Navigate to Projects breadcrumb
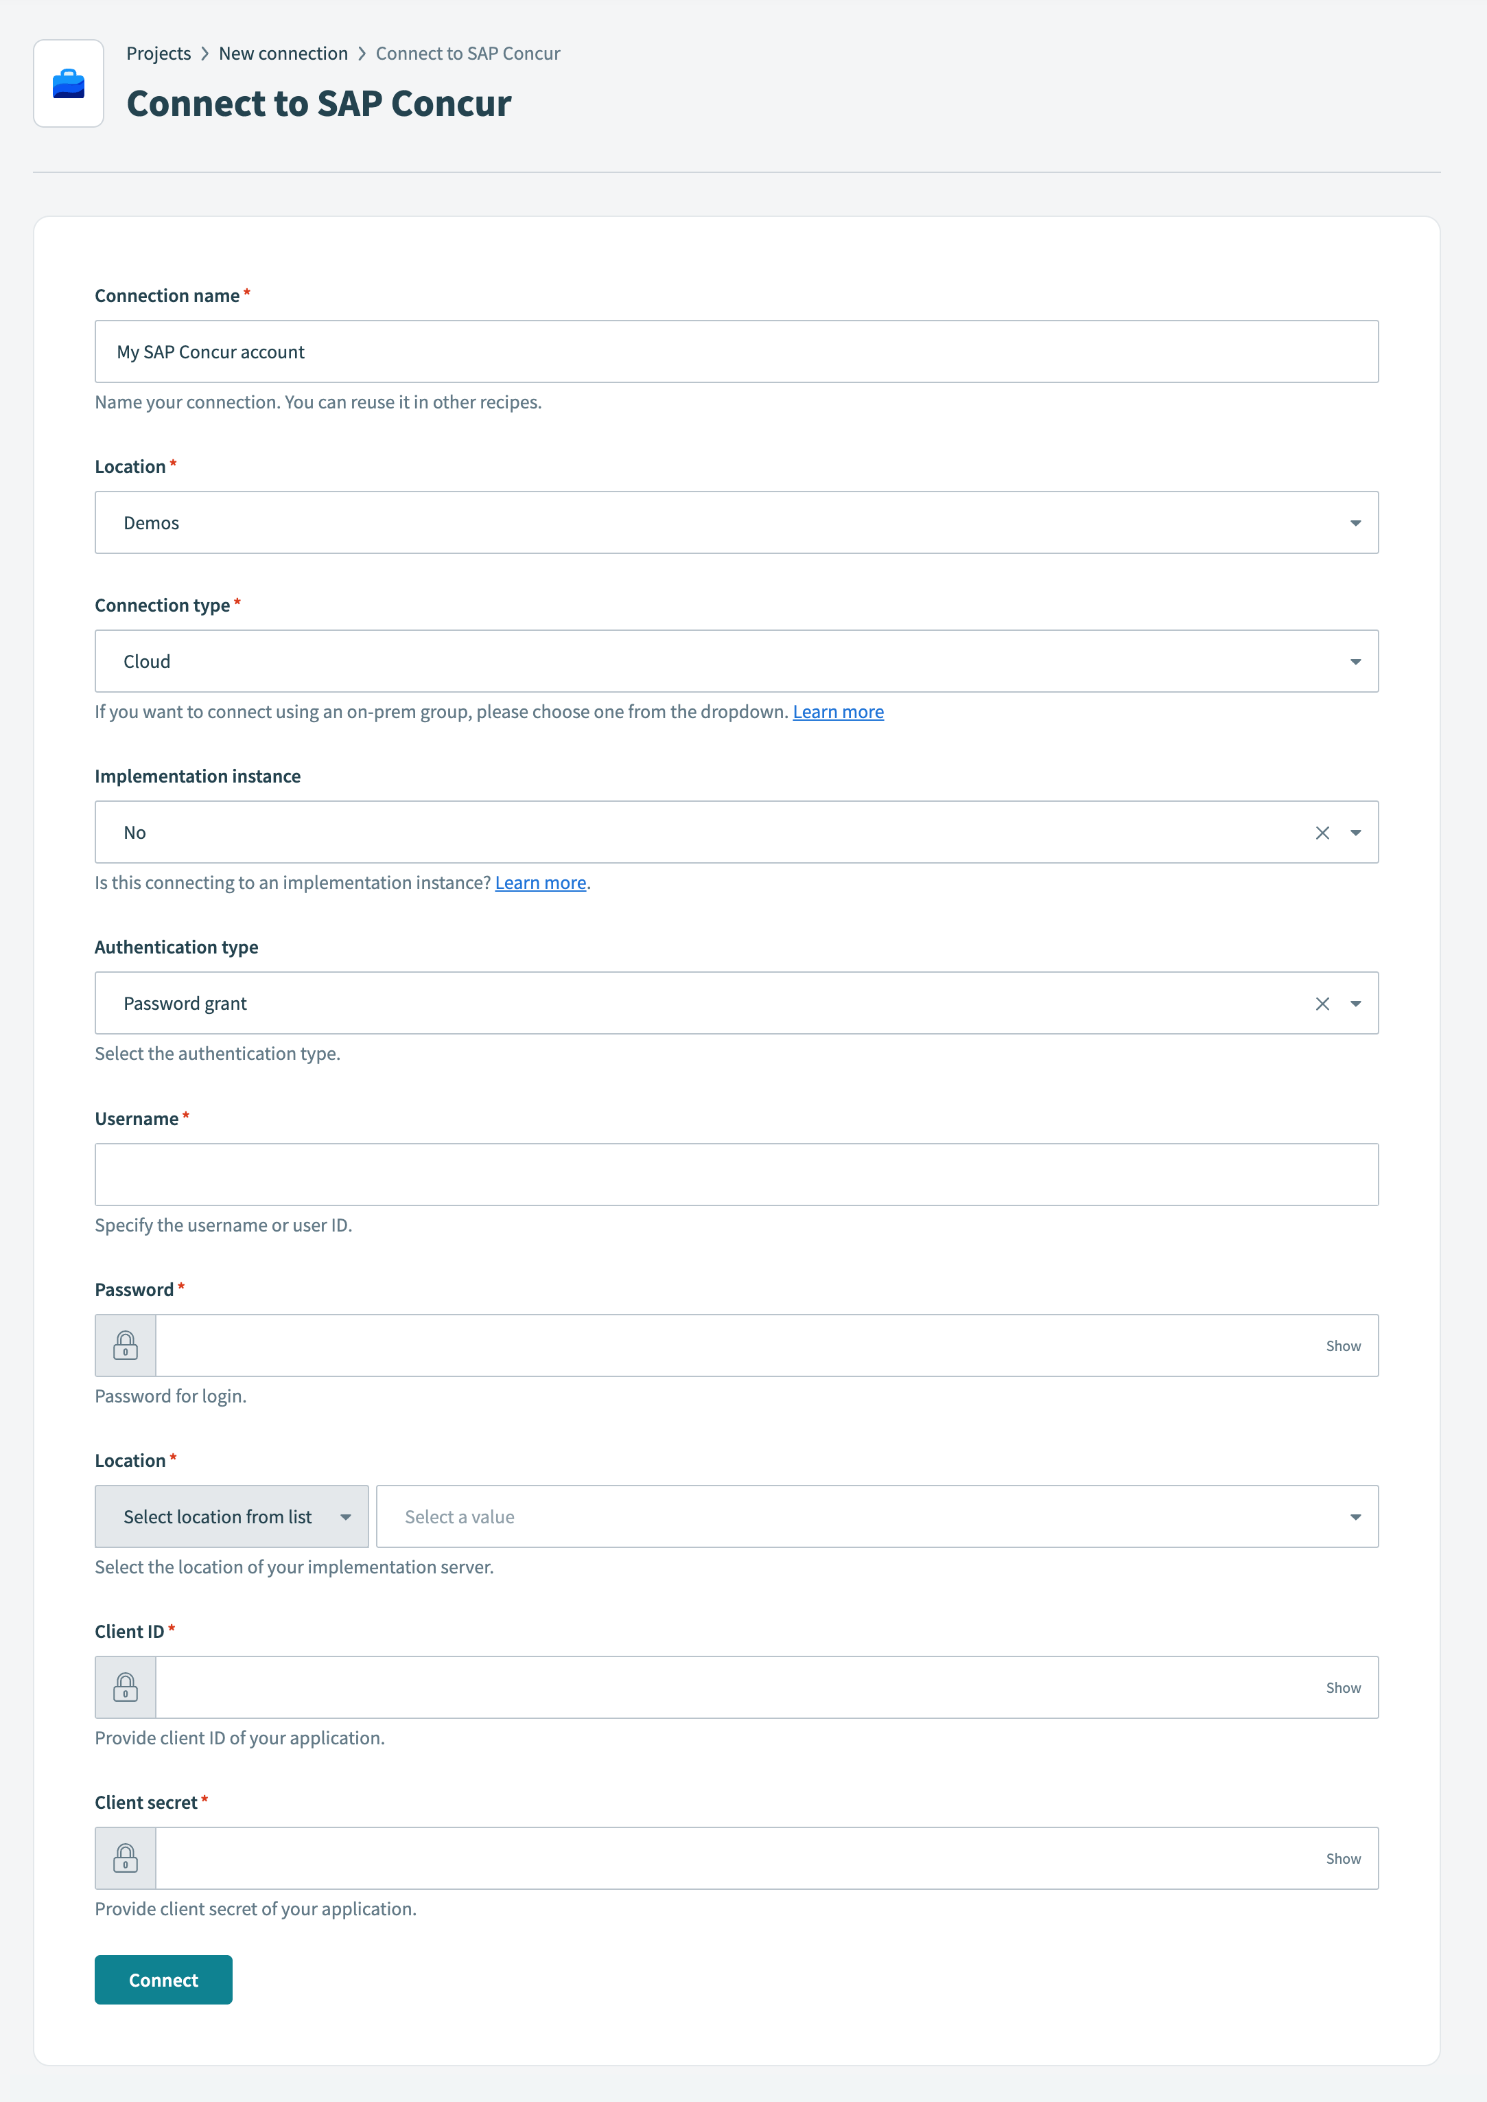1487x2102 pixels. [x=159, y=53]
